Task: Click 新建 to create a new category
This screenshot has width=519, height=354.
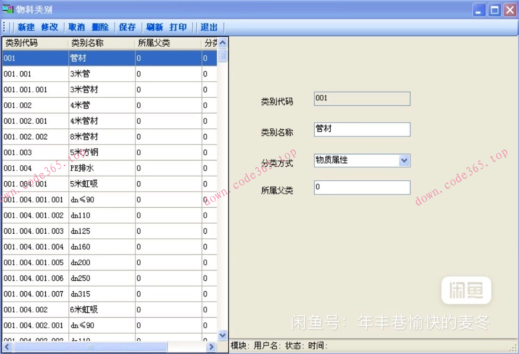Action: pos(25,27)
